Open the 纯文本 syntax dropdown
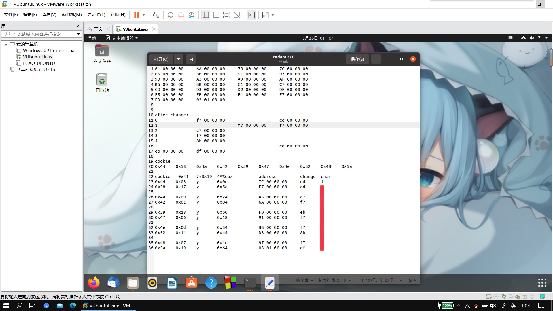Image resolution: width=553 pixels, height=311 pixels. (304, 280)
